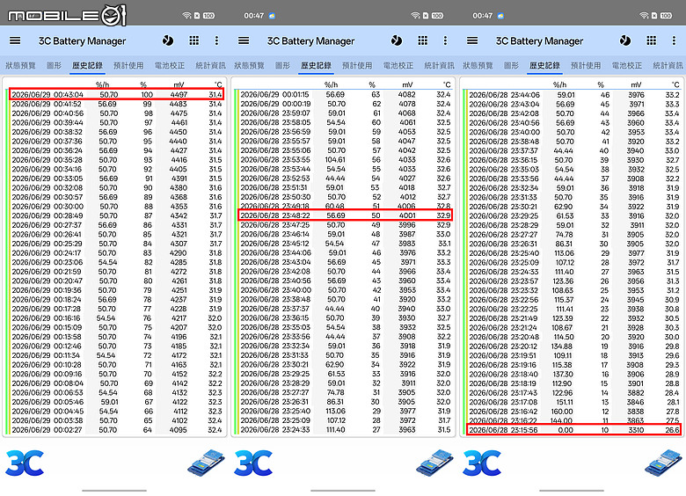Switch to 預計使用 tab in left panel
The image size is (686, 496).
128,65
